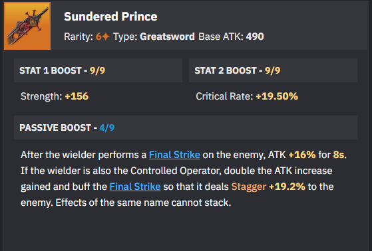Click the Passive Boost 4/9 level

[x=106, y=127]
